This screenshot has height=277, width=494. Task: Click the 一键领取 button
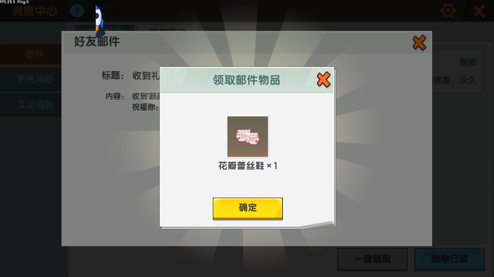click(x=372, y=259)
